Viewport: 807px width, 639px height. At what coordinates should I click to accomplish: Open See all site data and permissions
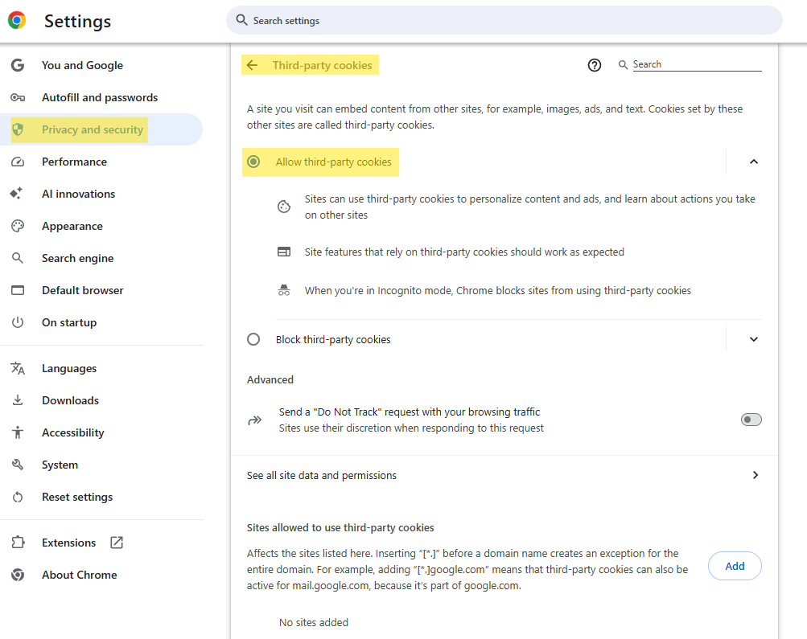504,475
